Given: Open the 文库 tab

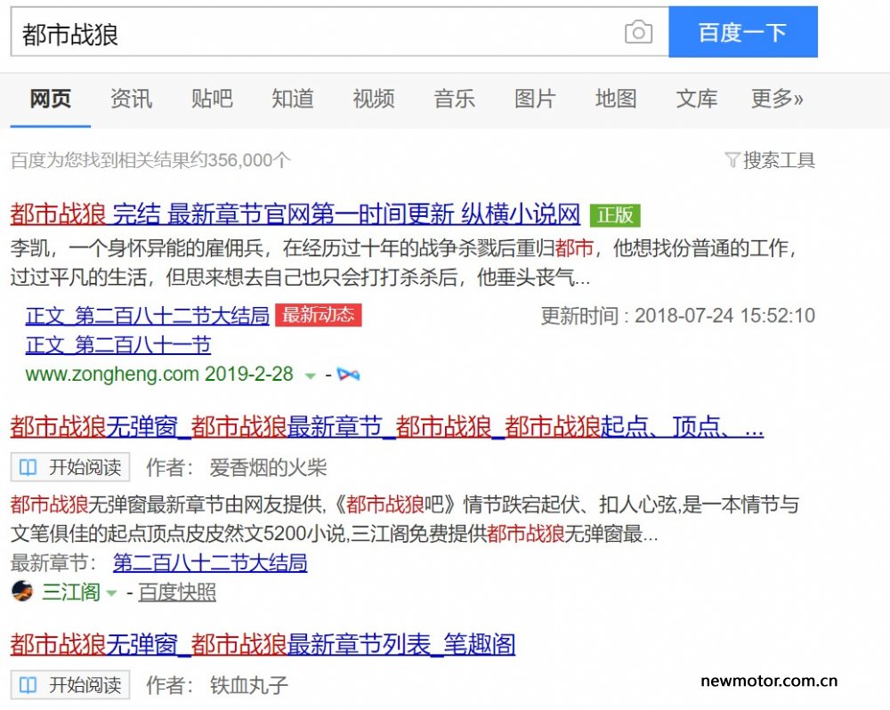Looking at the screenshot, I should click(697, 99).
